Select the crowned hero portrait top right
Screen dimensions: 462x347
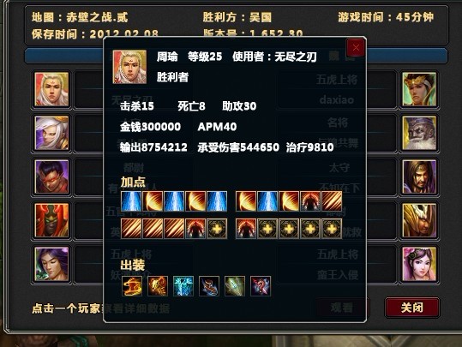pos(419,90)
